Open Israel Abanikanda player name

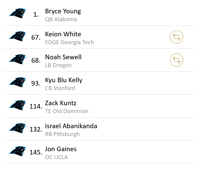(x=71, y=126)
